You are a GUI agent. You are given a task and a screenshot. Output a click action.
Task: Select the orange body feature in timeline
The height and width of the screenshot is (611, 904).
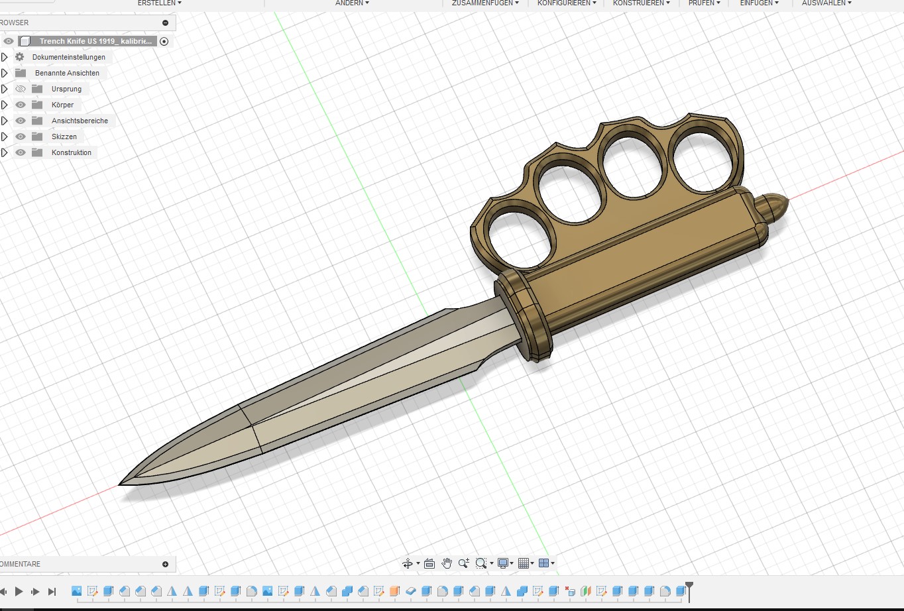394,591
